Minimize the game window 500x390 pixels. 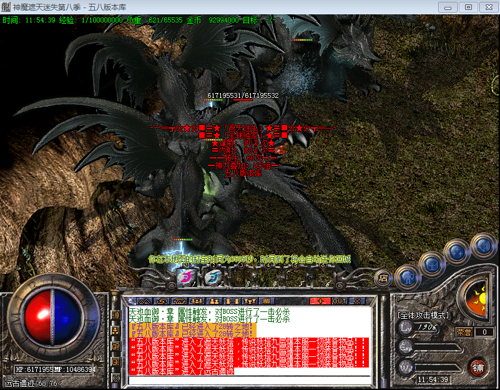click(448, 7)
